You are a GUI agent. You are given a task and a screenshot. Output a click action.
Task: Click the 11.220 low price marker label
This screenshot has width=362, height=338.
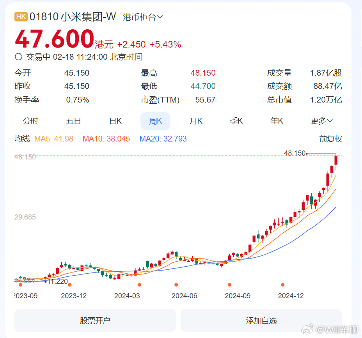point(58,281)
